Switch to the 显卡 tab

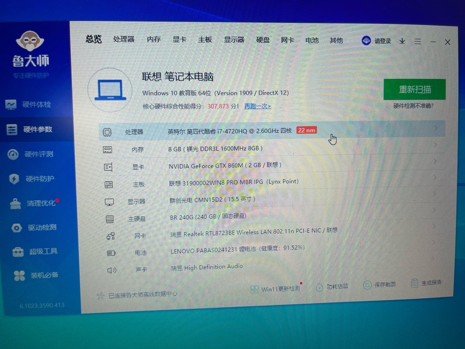(x=179, y=39)
